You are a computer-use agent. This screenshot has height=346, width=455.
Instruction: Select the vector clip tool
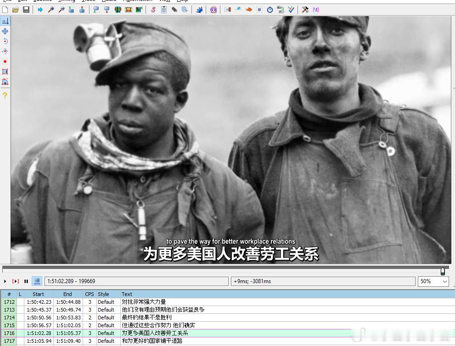tap(5, 82)
